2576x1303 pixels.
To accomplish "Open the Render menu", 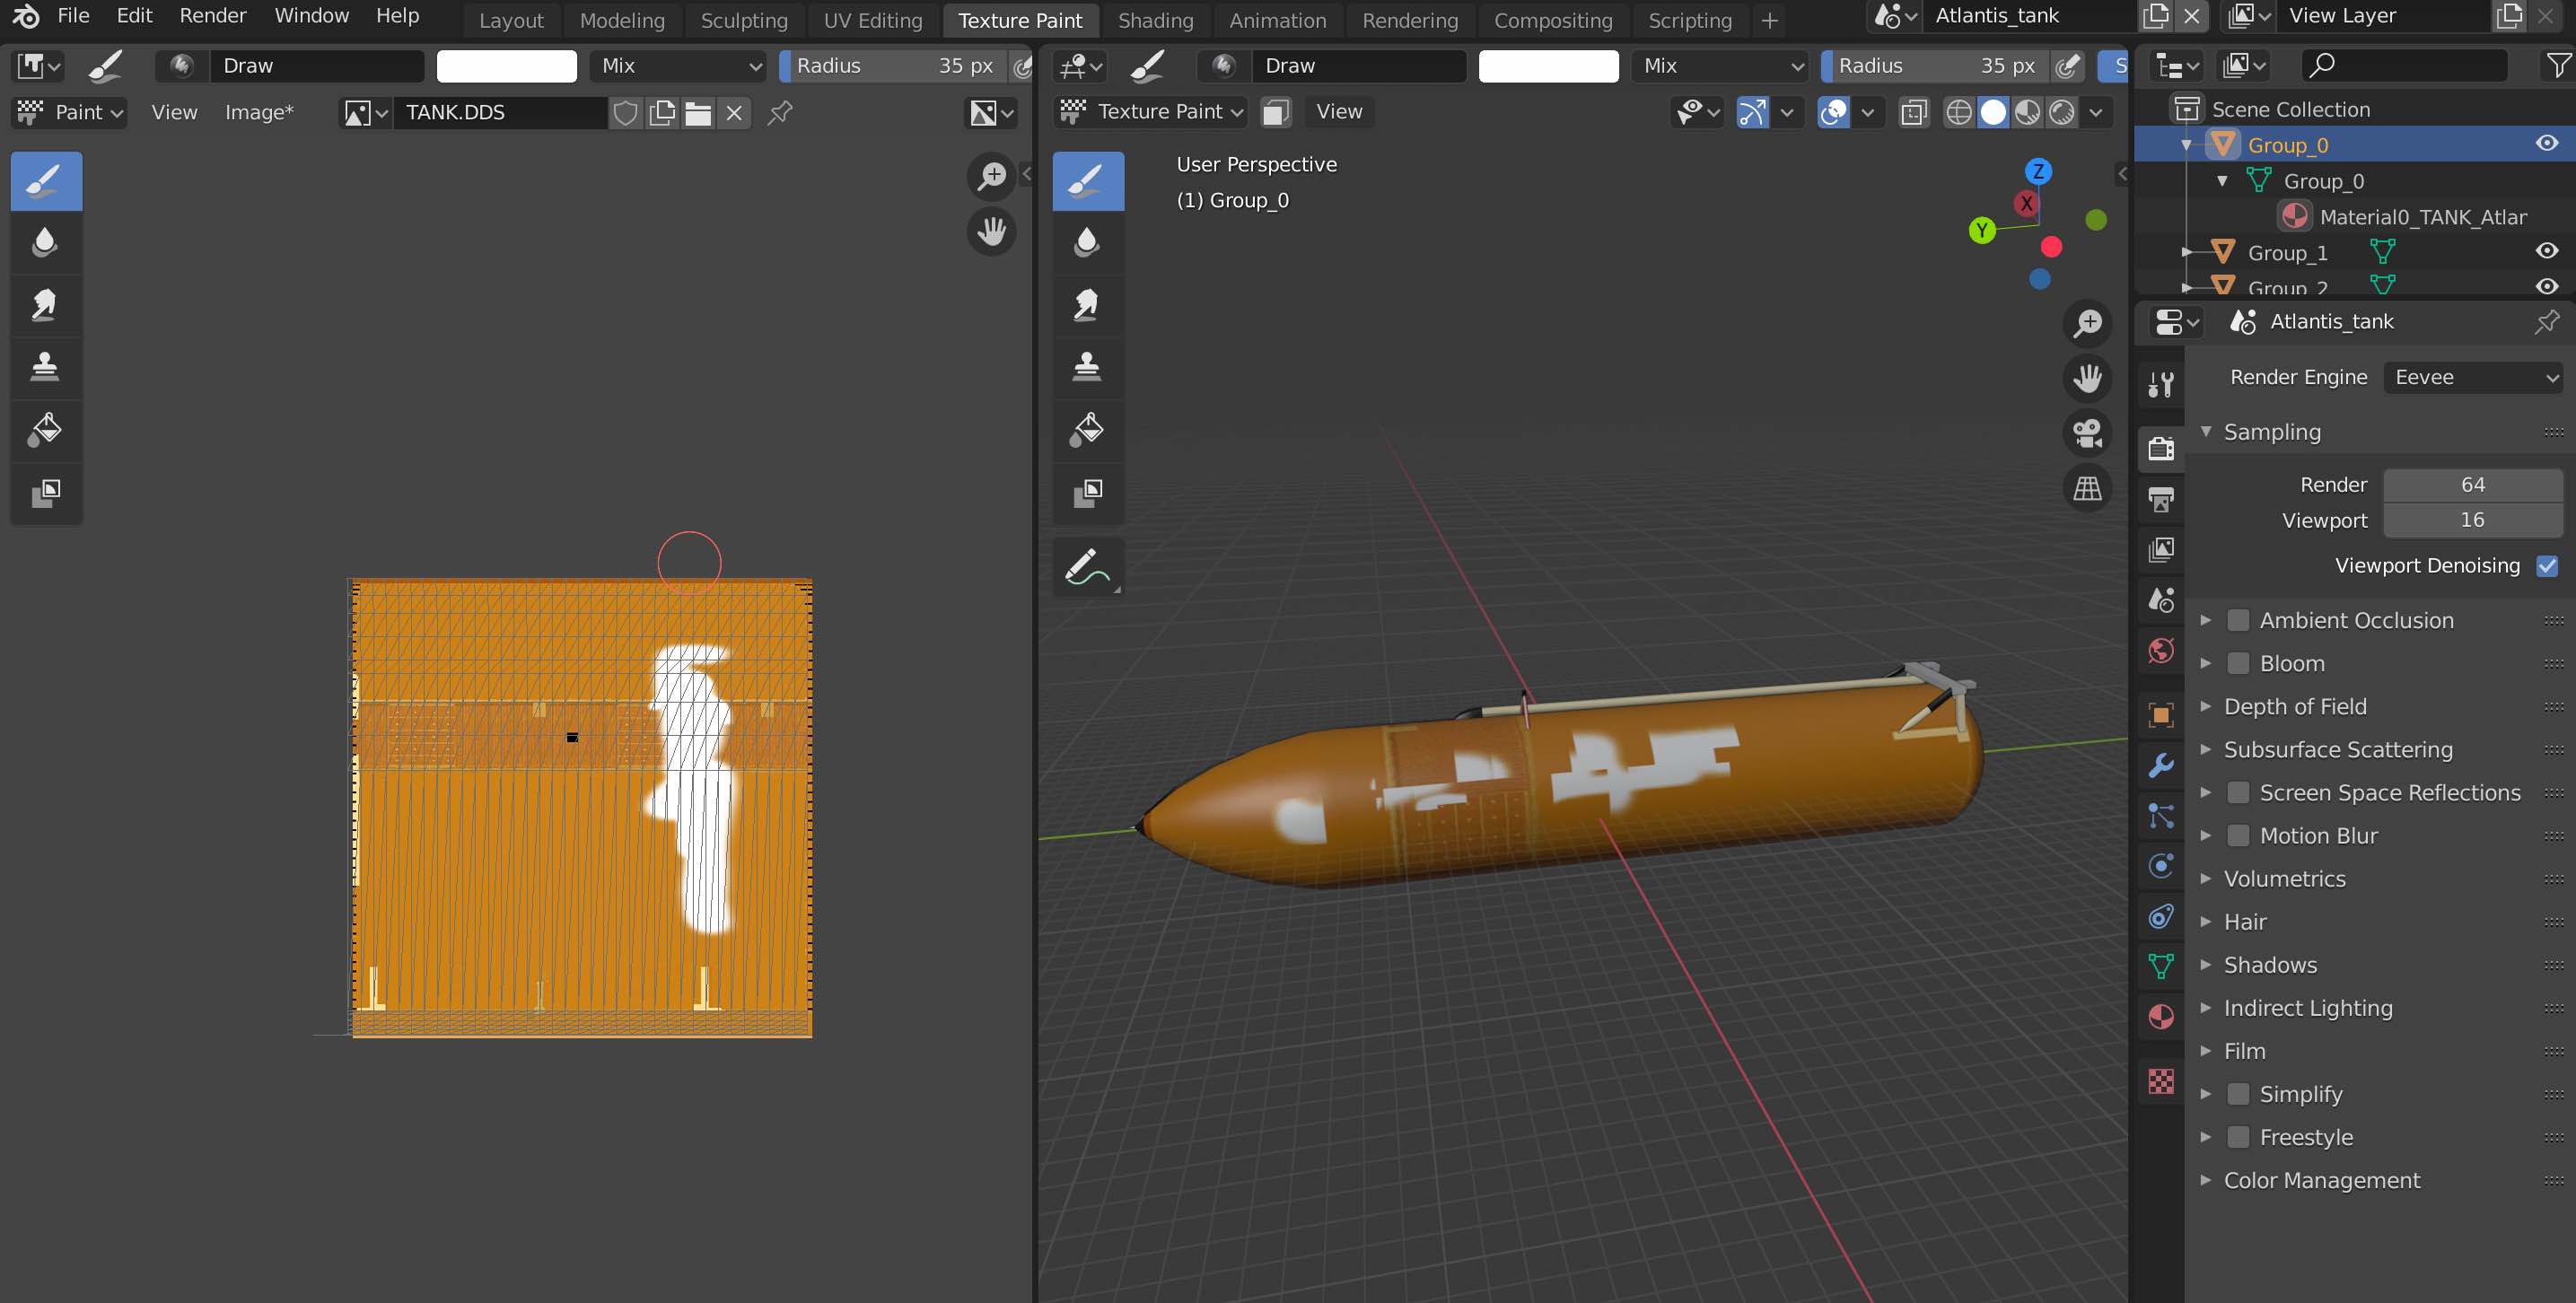I will point(212,16).
